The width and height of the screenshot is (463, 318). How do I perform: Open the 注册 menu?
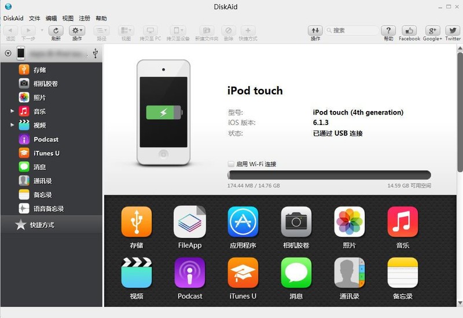pyautogui.click(x=84, y=19)
